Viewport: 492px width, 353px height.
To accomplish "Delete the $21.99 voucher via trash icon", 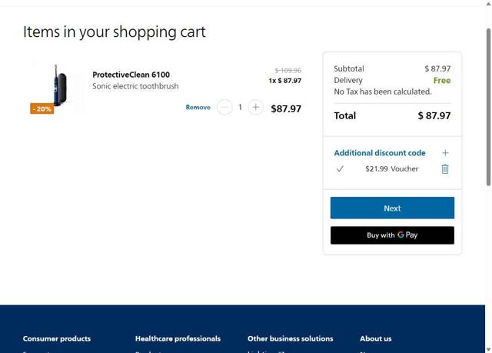I will 444,169.
